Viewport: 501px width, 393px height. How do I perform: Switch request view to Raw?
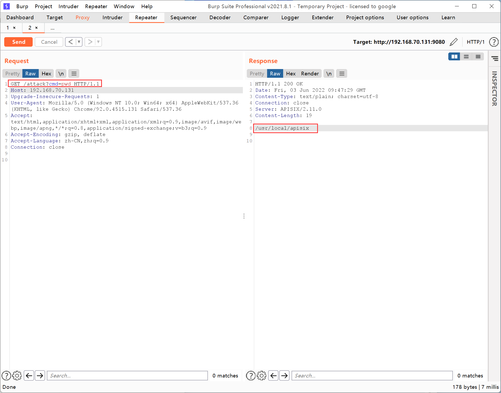point(31,74)
